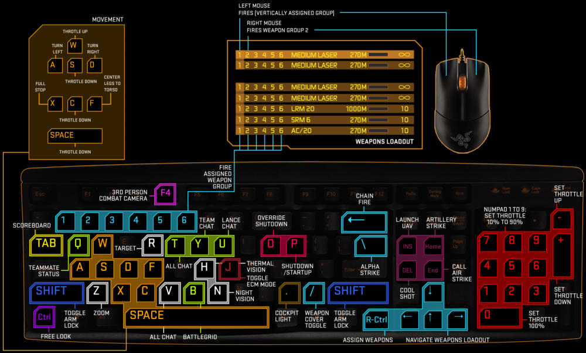The image size is (586, 353).
Task: Click the red numpad 9 key
Action: 537,242
